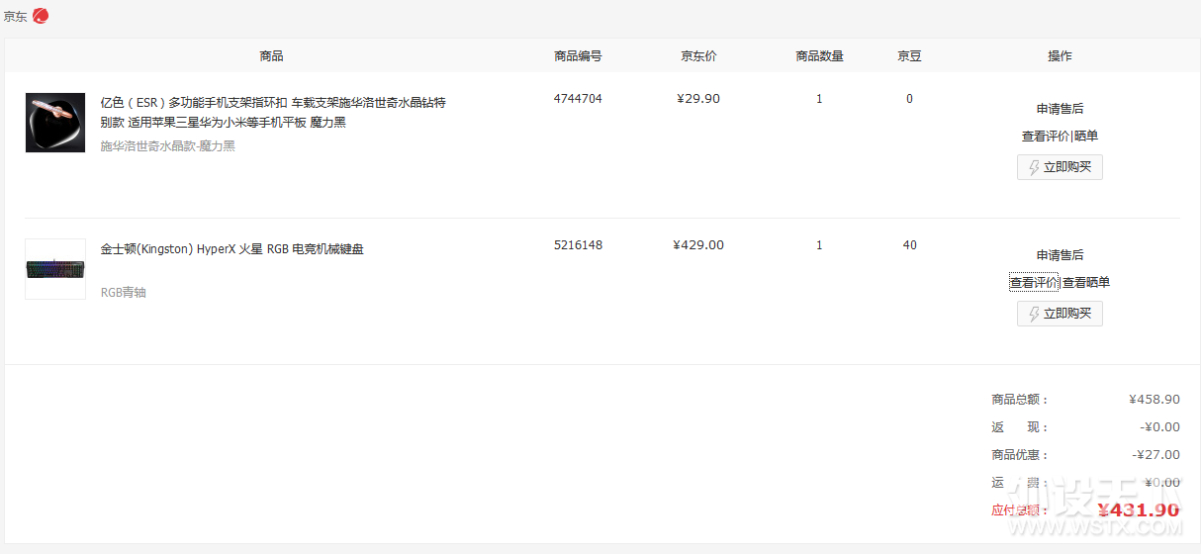The height and width of the screenshot is (554, 1201).
Task: Click the lightning icon in ESR's buy button
Action: (x=1034, y=167)
